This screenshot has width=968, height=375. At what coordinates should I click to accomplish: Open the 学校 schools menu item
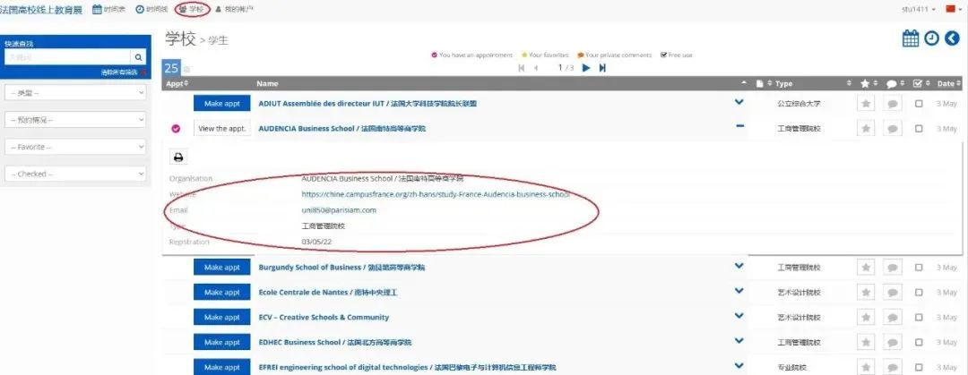tap(192, 9)
